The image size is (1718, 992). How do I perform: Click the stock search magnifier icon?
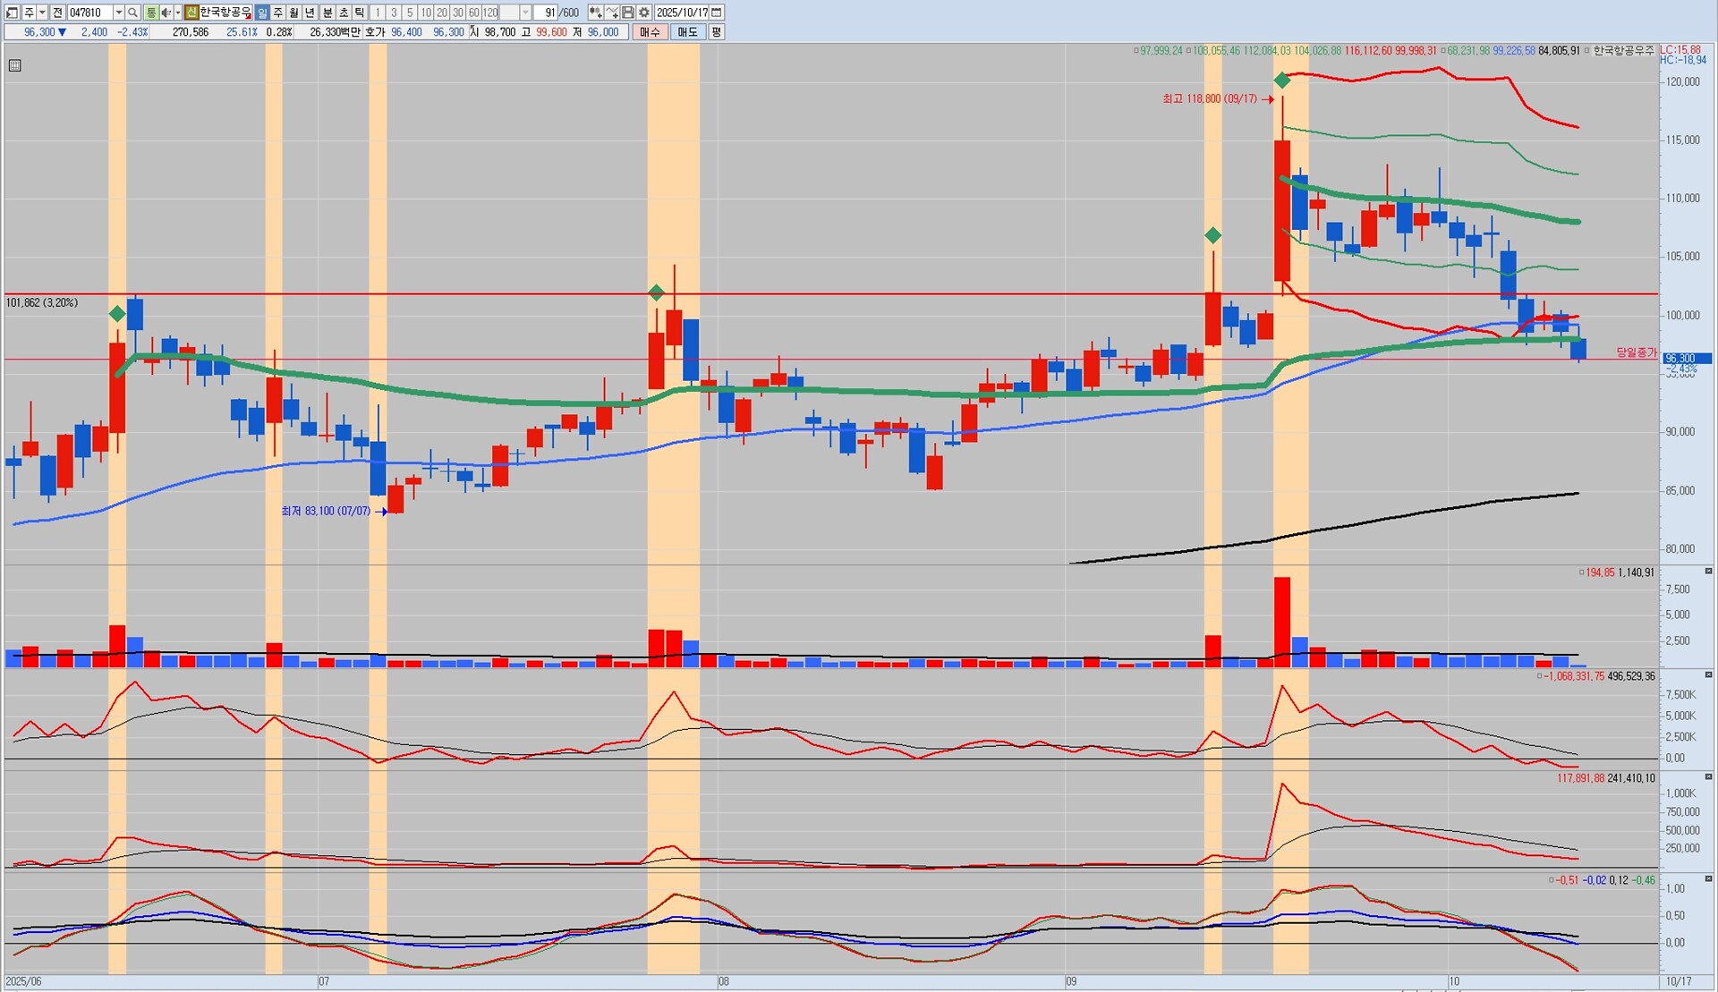point(132,13)
